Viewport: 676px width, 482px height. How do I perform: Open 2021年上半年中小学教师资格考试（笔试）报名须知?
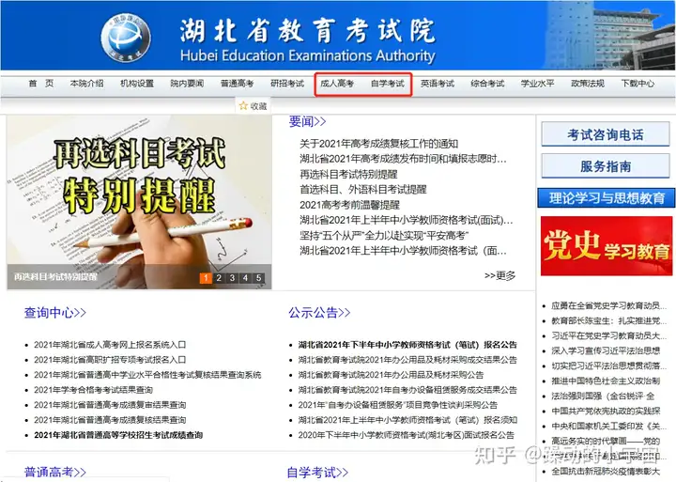[x=407, y=420]
